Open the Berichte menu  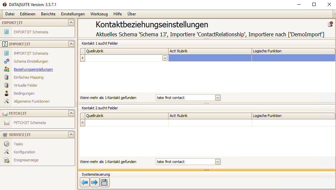[48, 14]
